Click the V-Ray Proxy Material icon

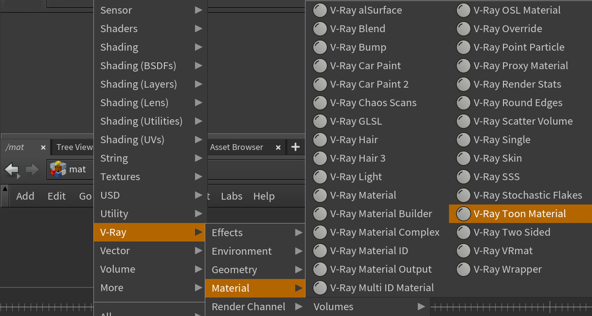tap(464, 66)
